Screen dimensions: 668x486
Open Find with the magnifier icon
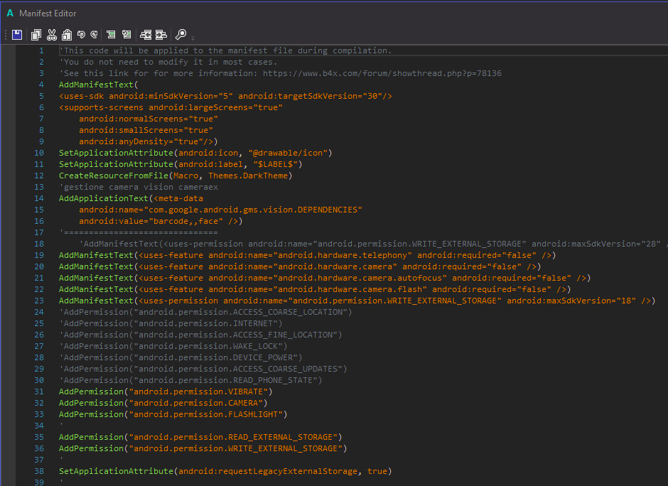[181, 34]
